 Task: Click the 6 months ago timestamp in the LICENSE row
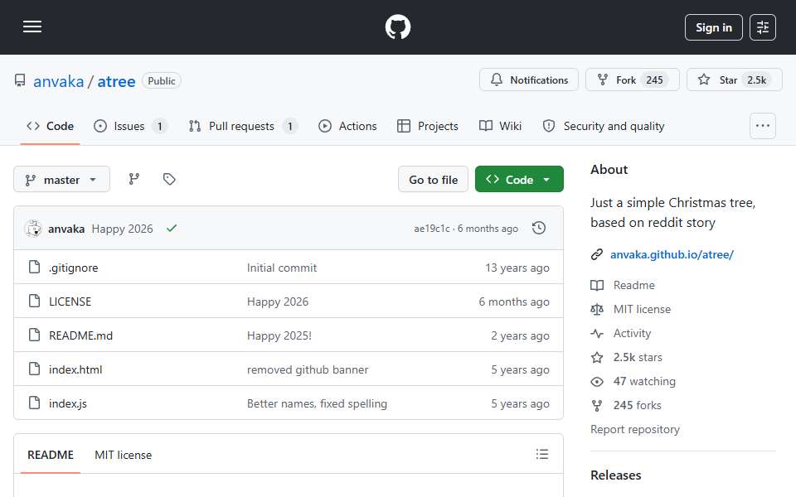pos(514,302)
